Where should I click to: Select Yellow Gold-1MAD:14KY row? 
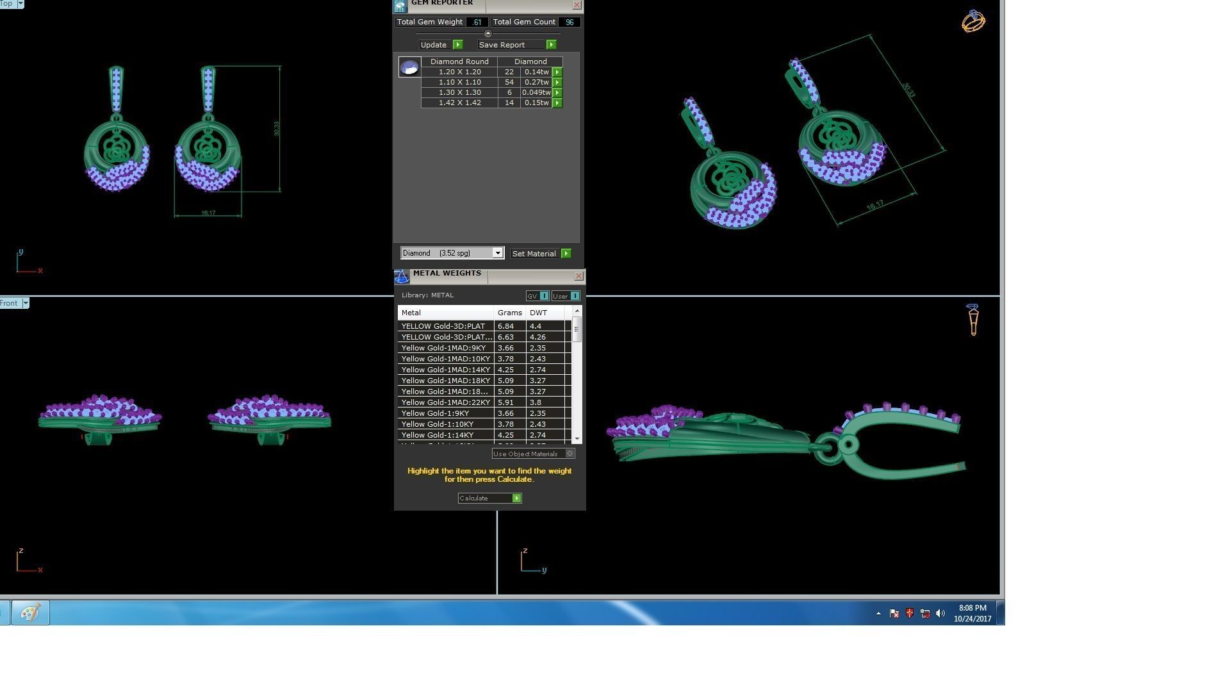tap(484, 370)
